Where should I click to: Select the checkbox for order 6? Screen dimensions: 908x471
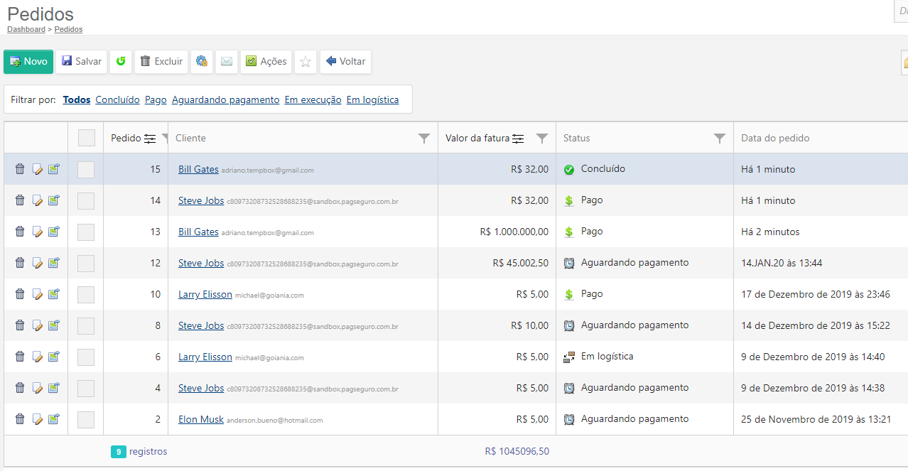click(86, 357)
